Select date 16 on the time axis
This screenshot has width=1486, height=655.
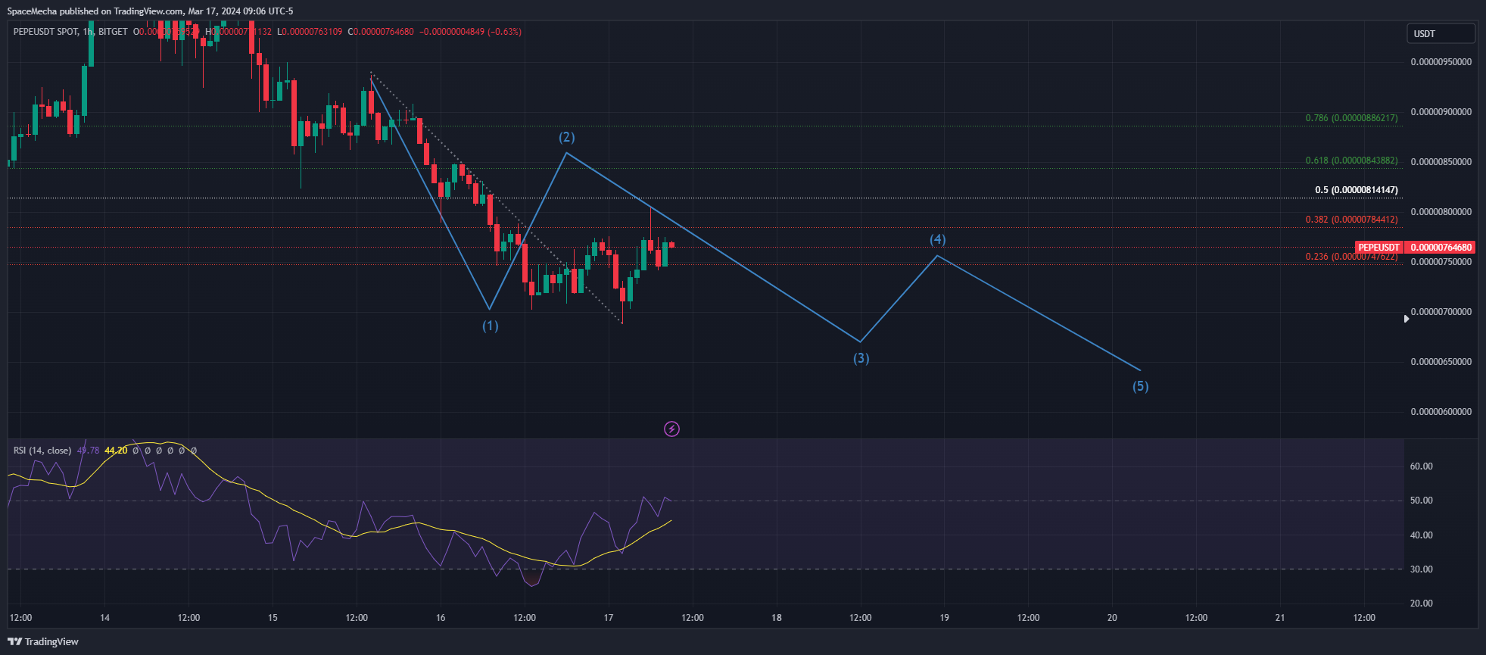pos(441,618)
